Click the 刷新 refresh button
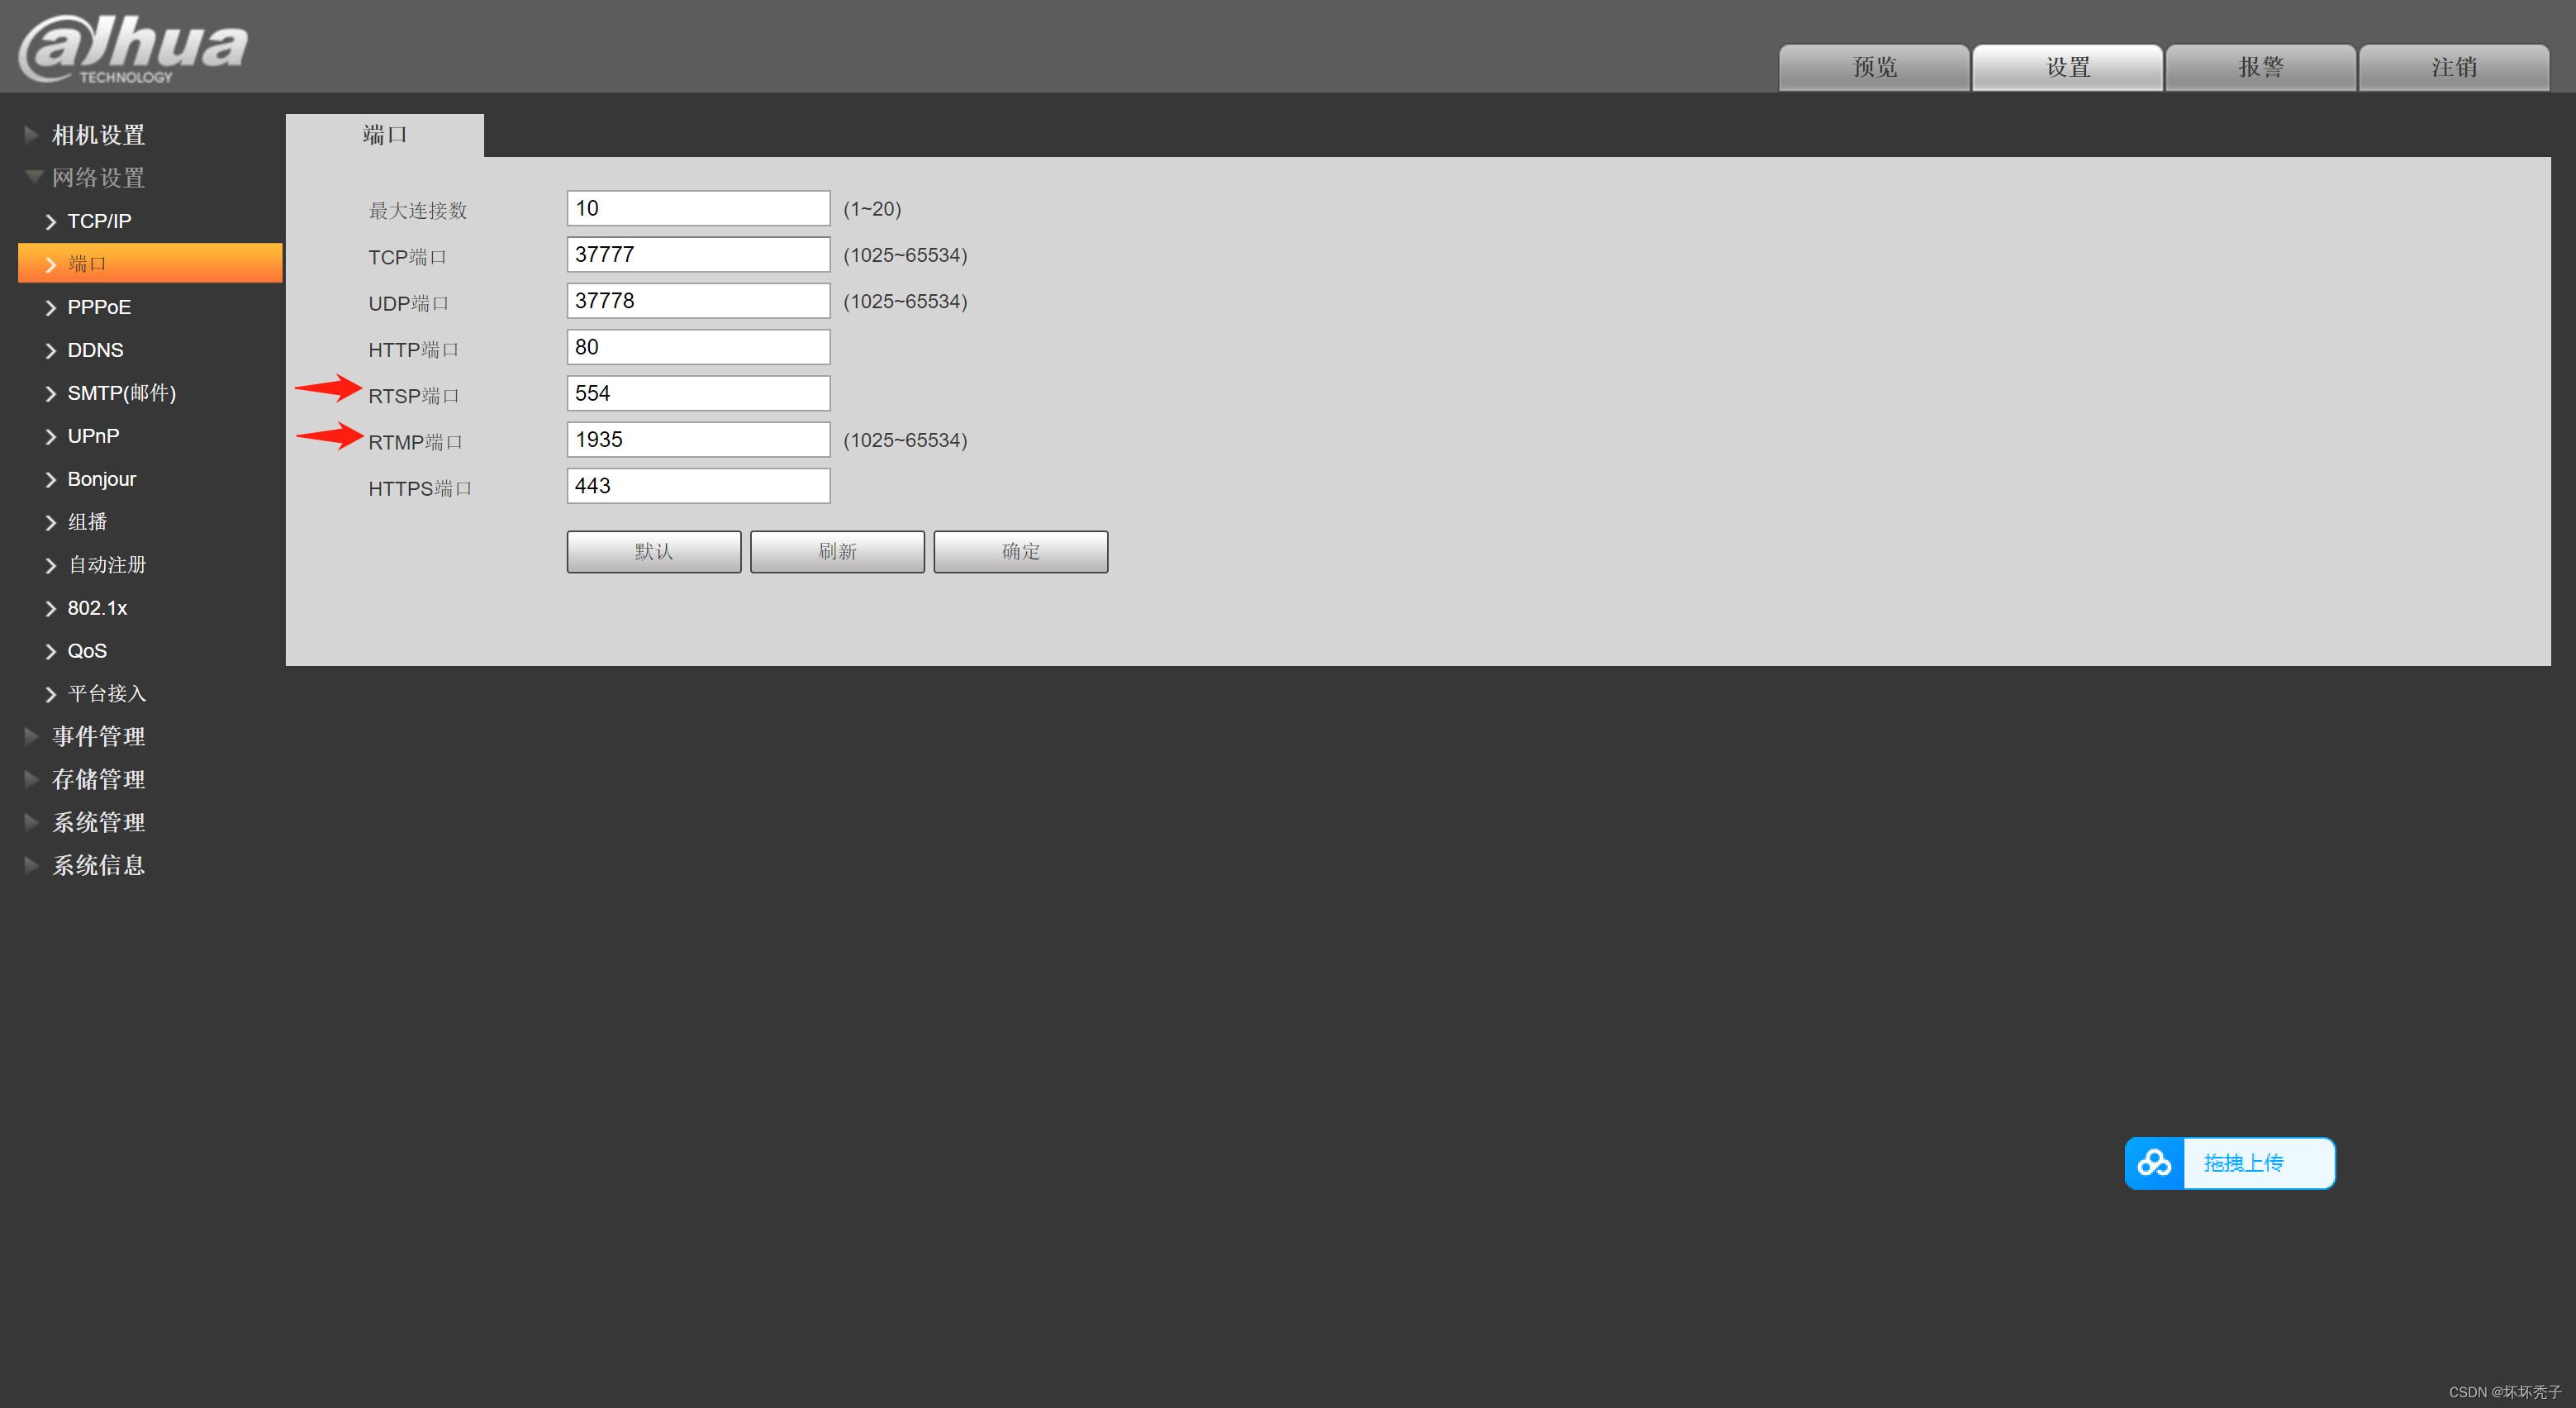The image size is (2576, 1408). point(837,552)
